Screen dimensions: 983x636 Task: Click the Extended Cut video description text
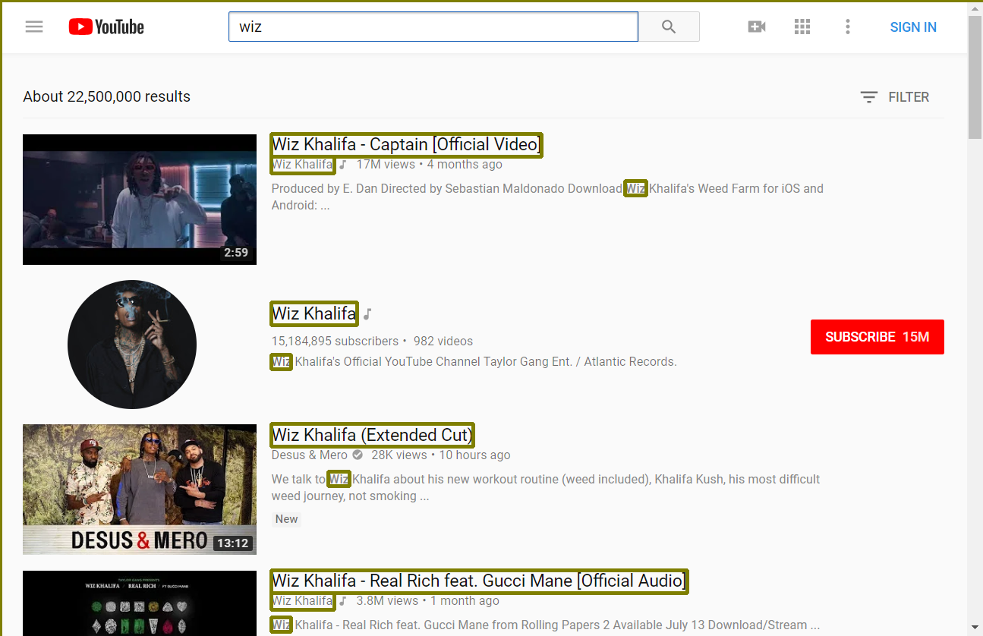pos(546,487)
